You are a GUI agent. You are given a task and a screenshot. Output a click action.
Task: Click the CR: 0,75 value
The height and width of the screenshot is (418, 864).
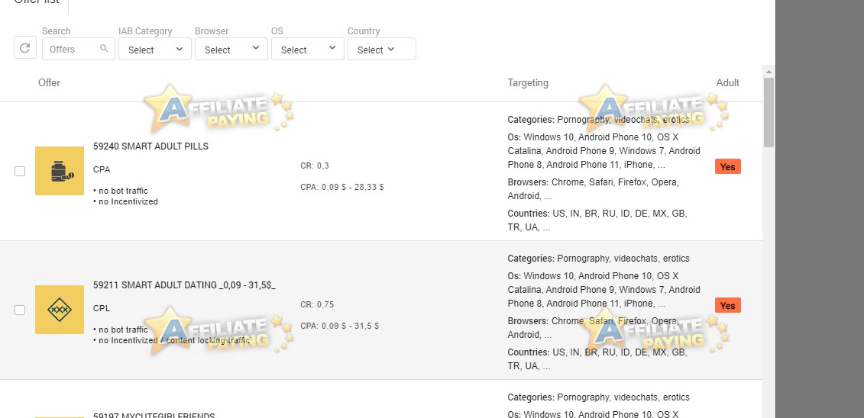coord(317,304)
